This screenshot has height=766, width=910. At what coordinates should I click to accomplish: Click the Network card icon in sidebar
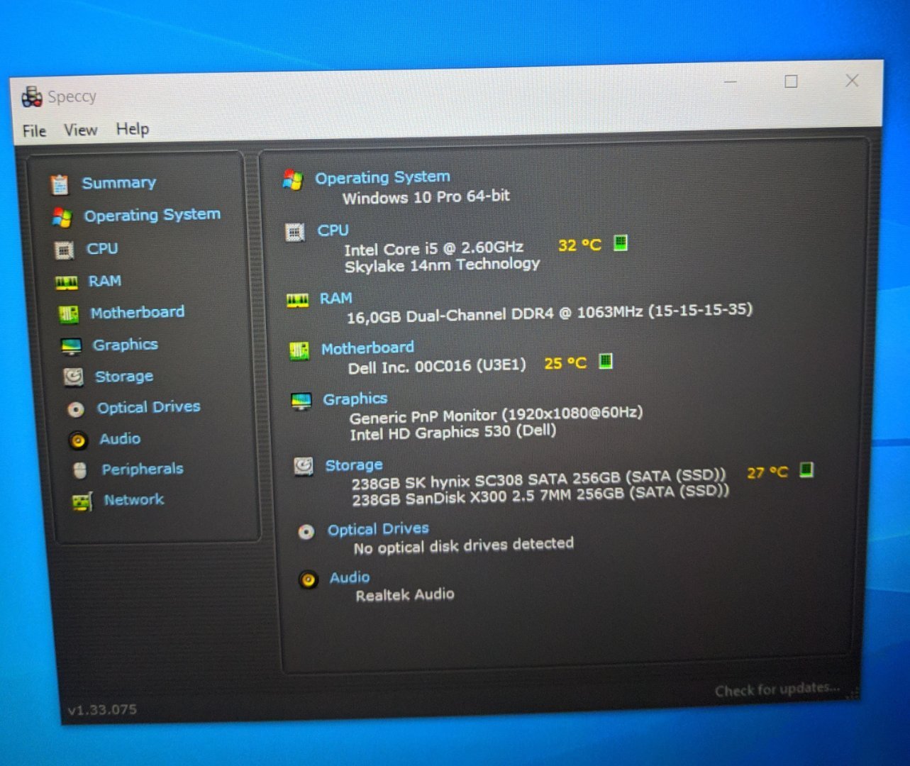[82, 502]
